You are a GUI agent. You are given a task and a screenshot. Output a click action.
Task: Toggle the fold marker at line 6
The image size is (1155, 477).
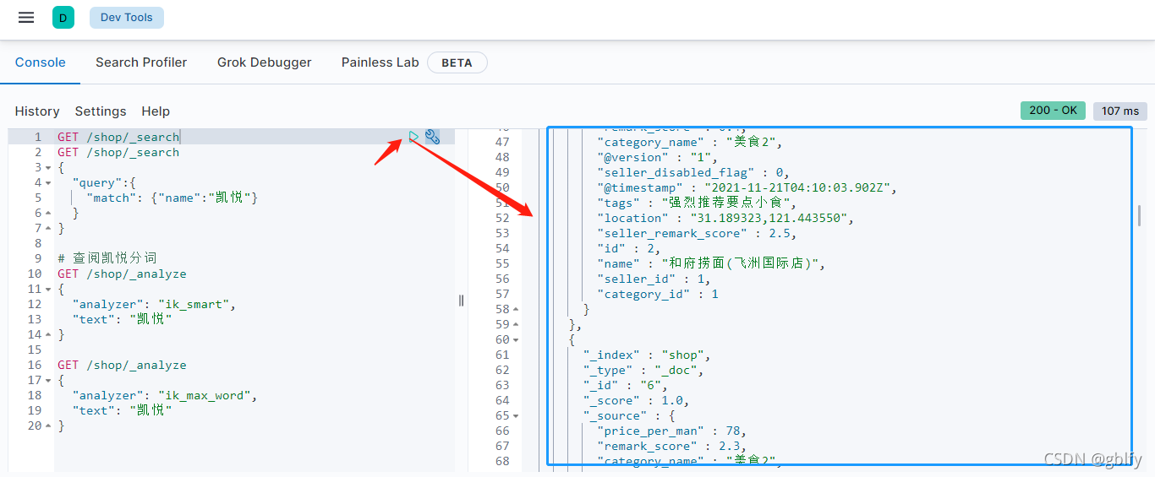pos(49,214)
